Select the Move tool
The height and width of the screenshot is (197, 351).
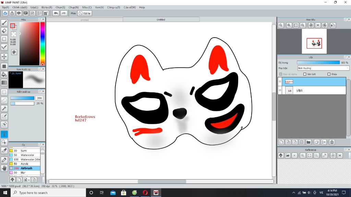point(4,56)
